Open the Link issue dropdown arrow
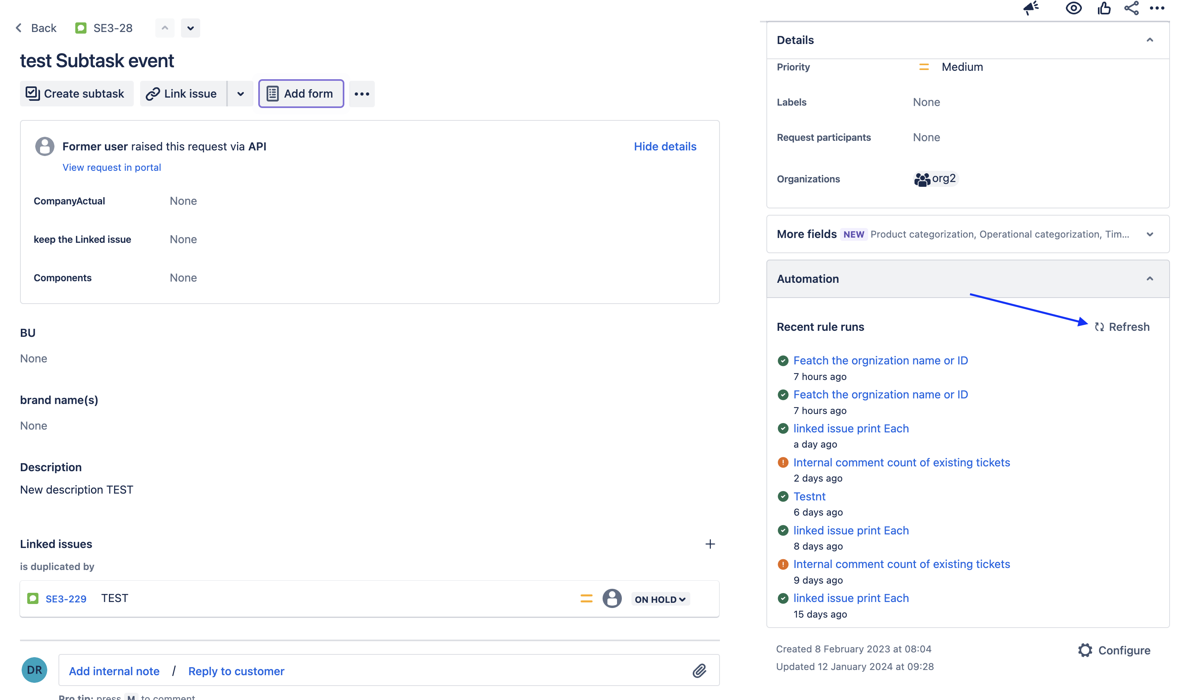The width and height of the screenshot is (1186, 700). point(240,94)
